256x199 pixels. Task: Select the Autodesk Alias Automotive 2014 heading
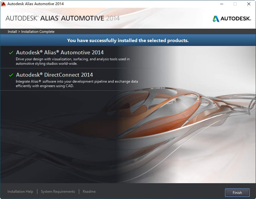(60, 53)
